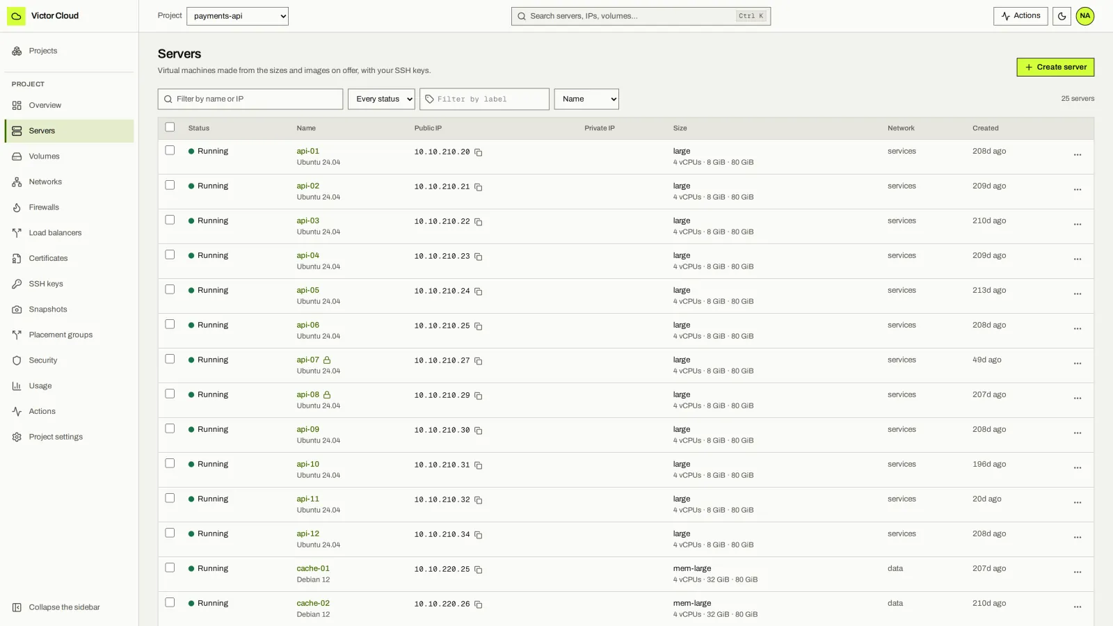Click the Created column header
1113x626 pixels.
click(985, 128)
